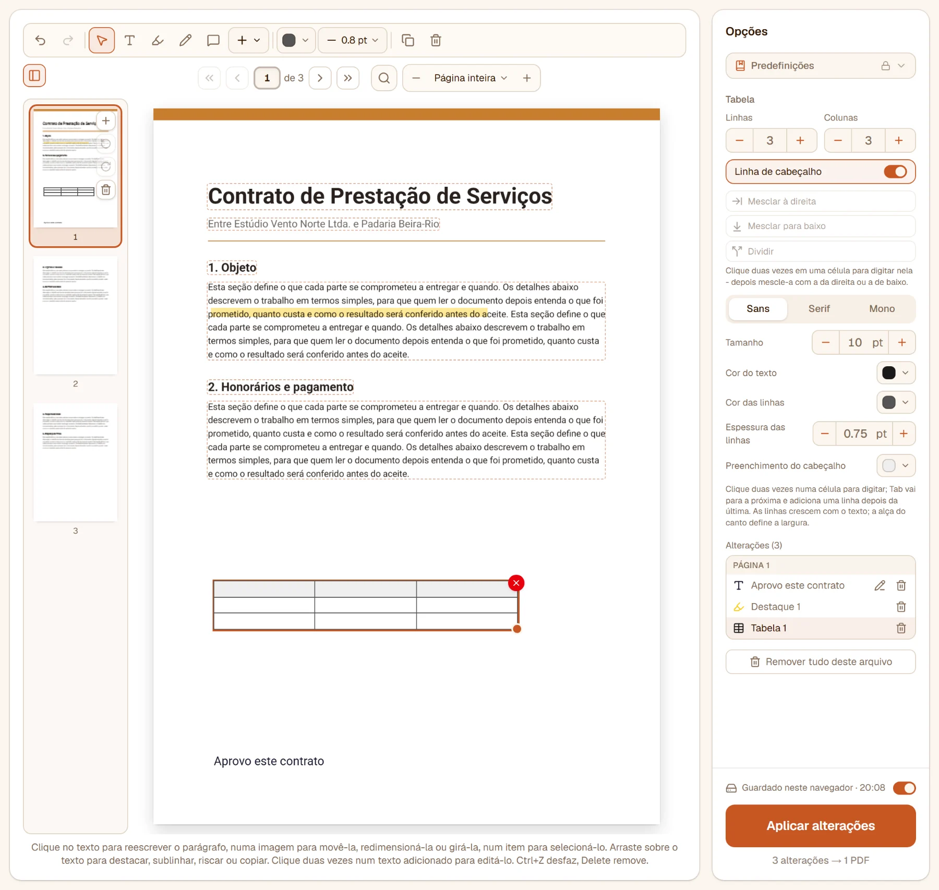Select Tabela 1 in changes list
Screen dimensions: 939x890
click(768, 628)
